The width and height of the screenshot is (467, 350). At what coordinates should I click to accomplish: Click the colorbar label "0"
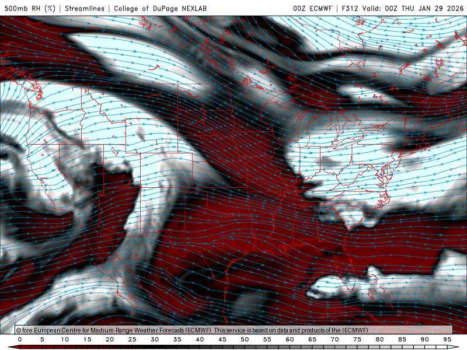point(20,339)
